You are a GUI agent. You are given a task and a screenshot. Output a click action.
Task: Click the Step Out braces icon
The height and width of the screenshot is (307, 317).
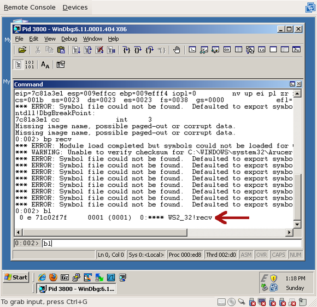(x=149, y=50)
